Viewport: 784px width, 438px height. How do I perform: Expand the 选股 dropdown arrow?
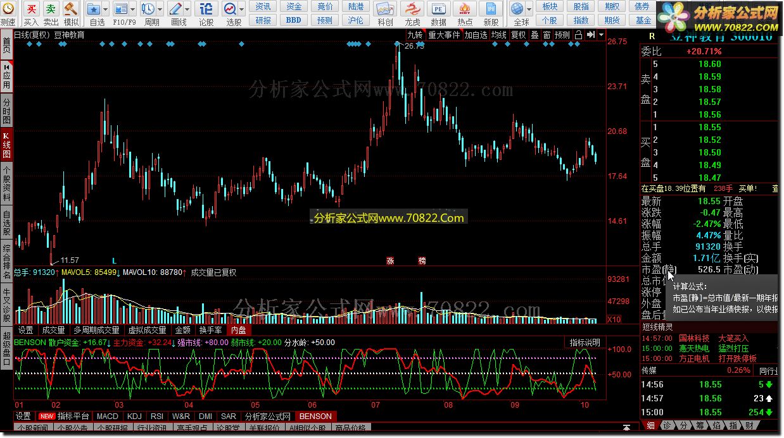(241, 9)
